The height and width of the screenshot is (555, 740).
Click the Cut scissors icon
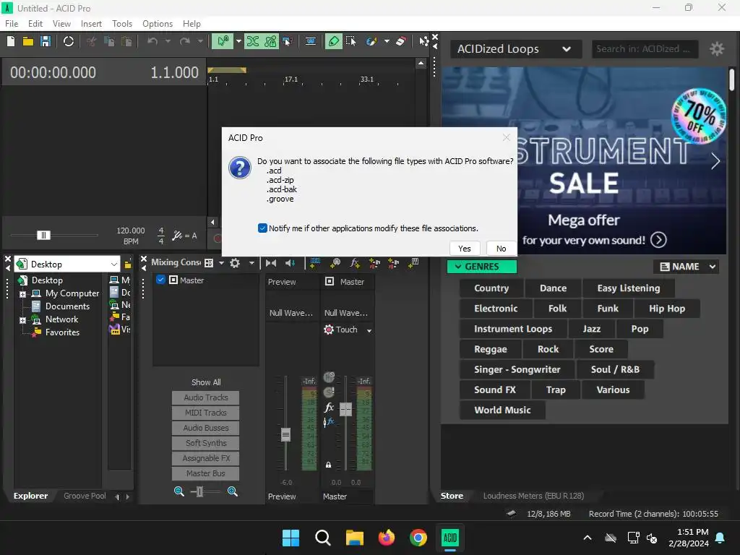[x=91, y=41]
